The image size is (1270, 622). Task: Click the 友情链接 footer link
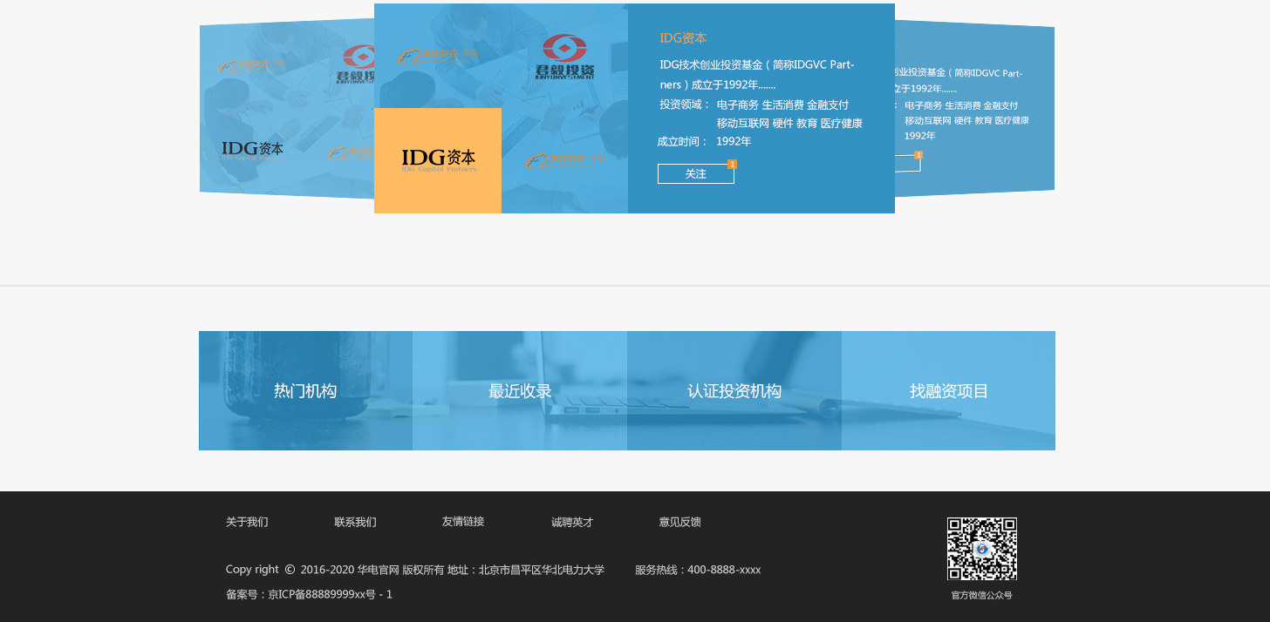(463, 522)
